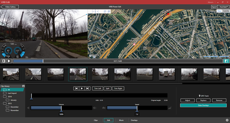230x123 pixels.
Task: Select the highlighted fourth clip thumbnail
Action: pyautogui.click(x=78, y=74)
